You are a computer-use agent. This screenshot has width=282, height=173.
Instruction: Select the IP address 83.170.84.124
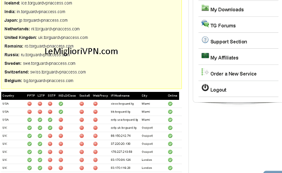pyautogui.click(x=121, y=160)
